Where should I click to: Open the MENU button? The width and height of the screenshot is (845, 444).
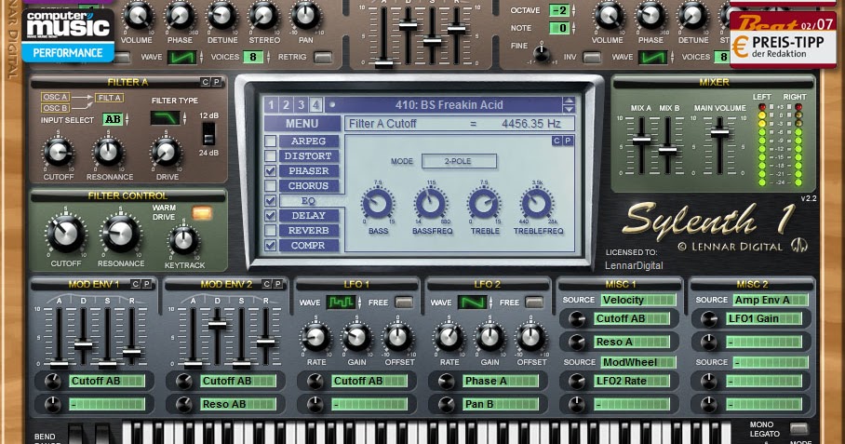302,124
